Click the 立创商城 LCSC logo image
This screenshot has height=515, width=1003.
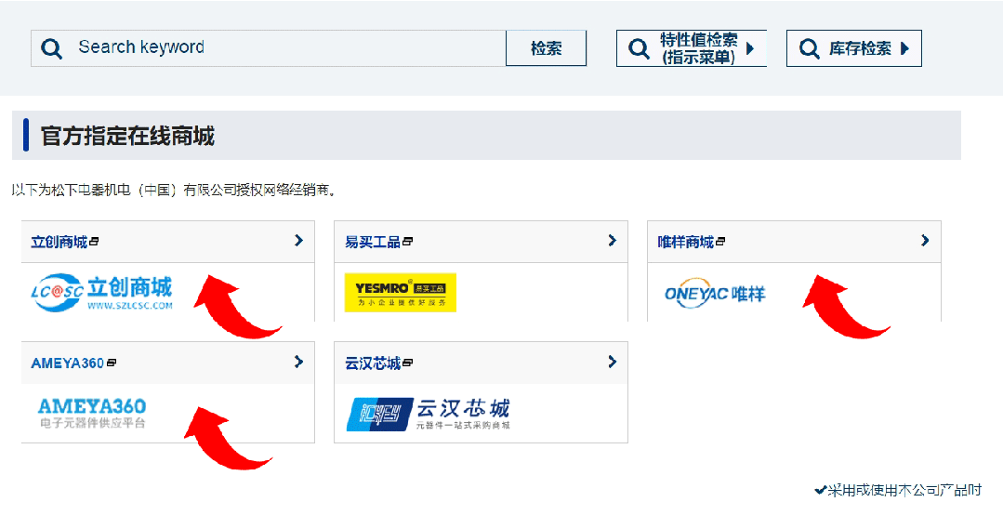tap(101, 292)
